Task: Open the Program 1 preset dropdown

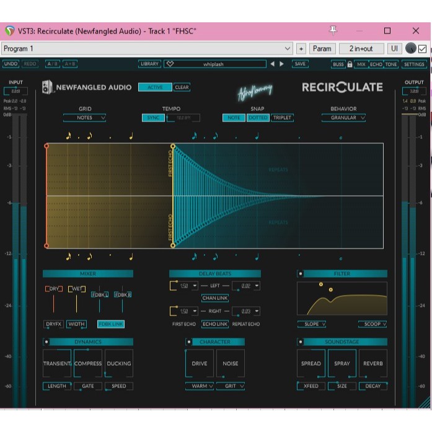Action: coord(147,49)
